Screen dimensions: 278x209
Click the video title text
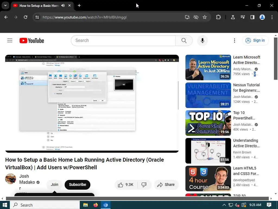click(x=85, y=164)
